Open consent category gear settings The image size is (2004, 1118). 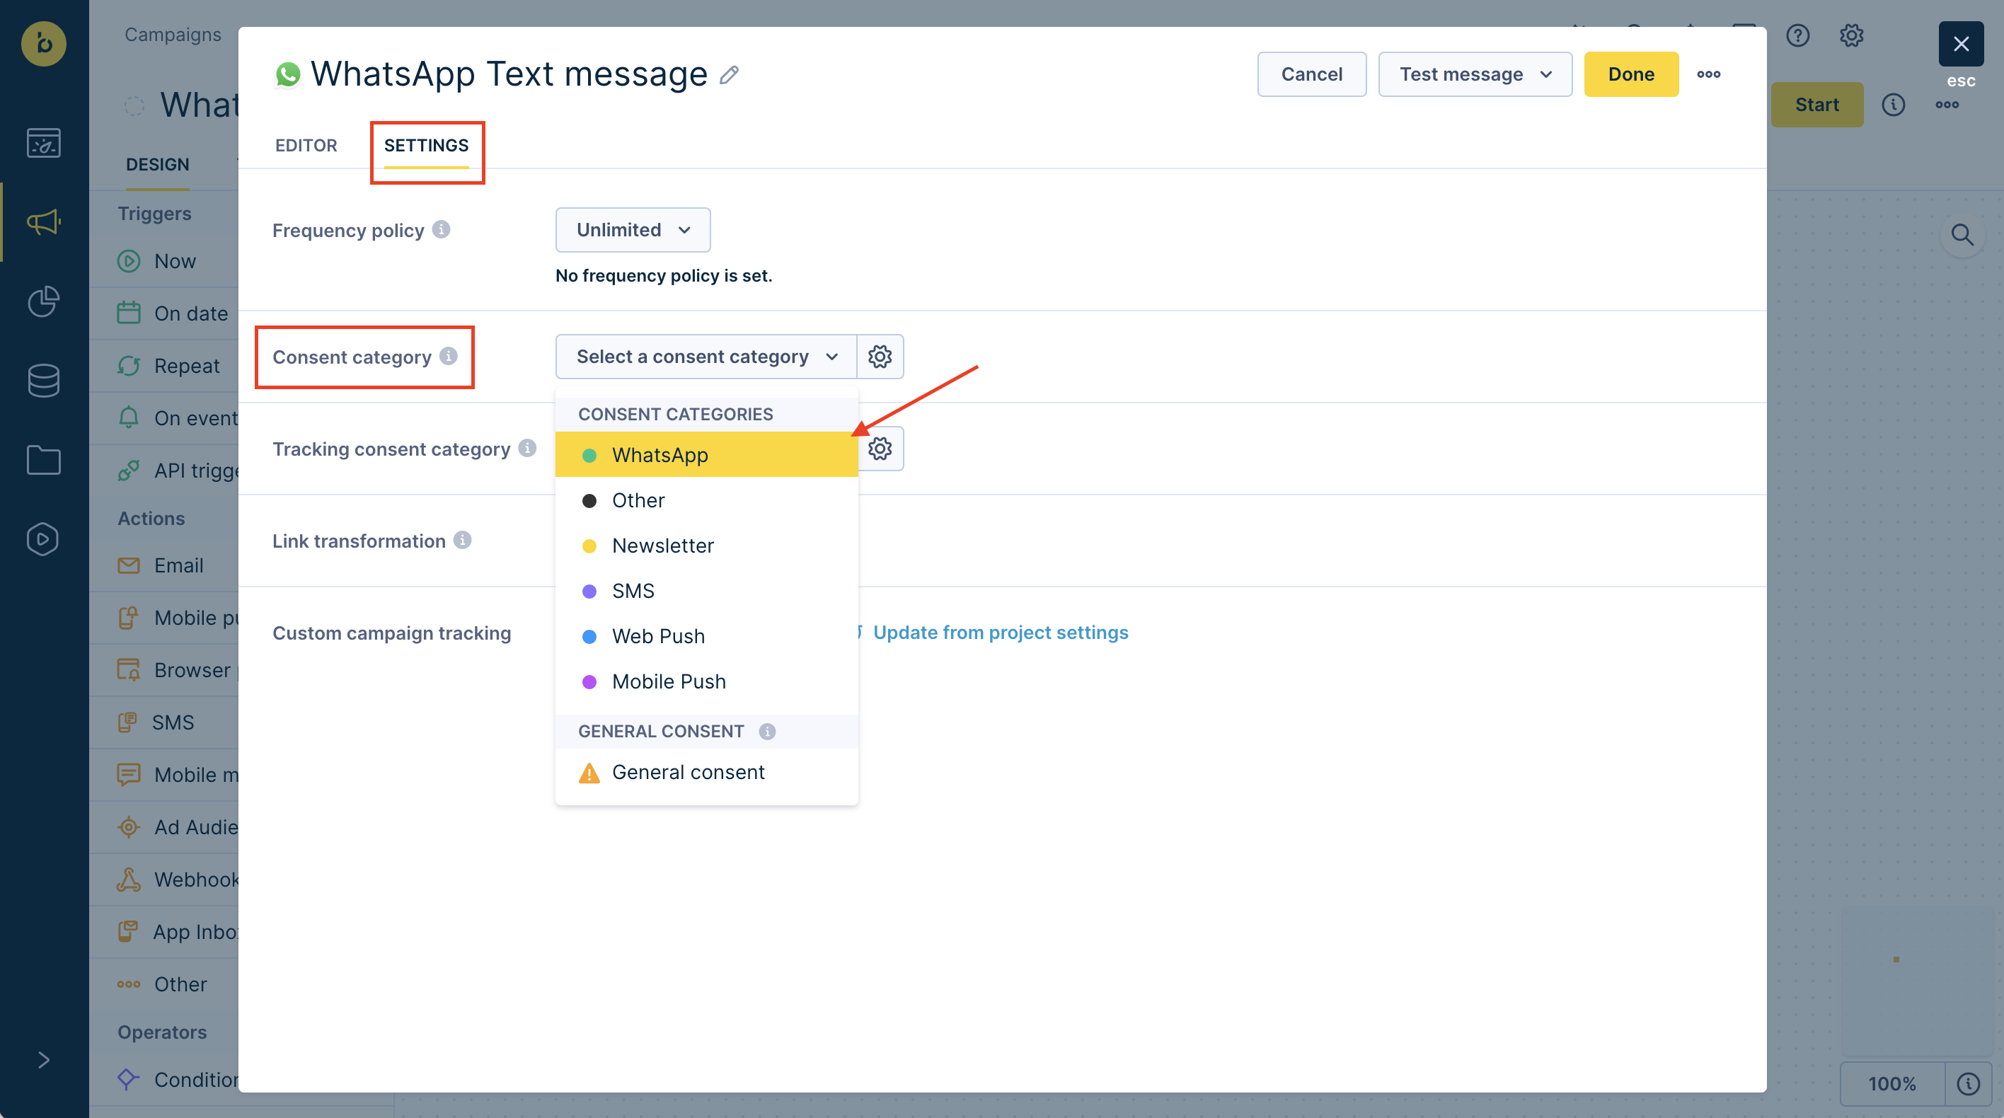880,357
